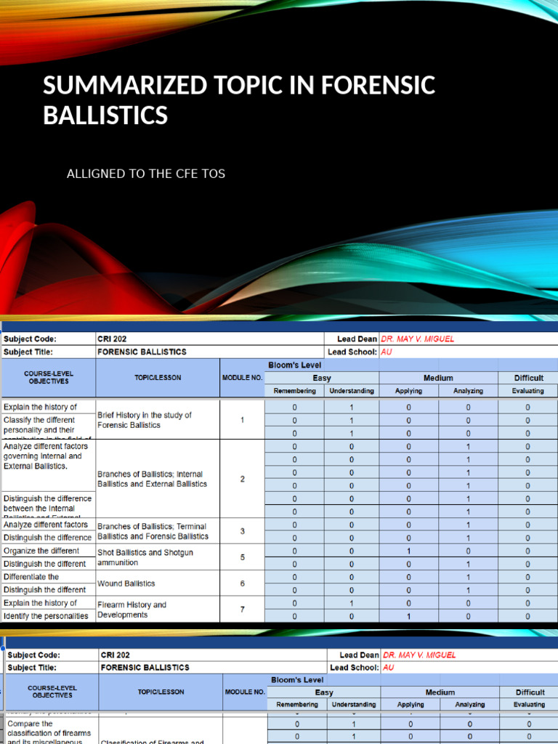Select "Applying" header in the third slide's table
This screenshot has height=744, width=558.
[411, 705]
